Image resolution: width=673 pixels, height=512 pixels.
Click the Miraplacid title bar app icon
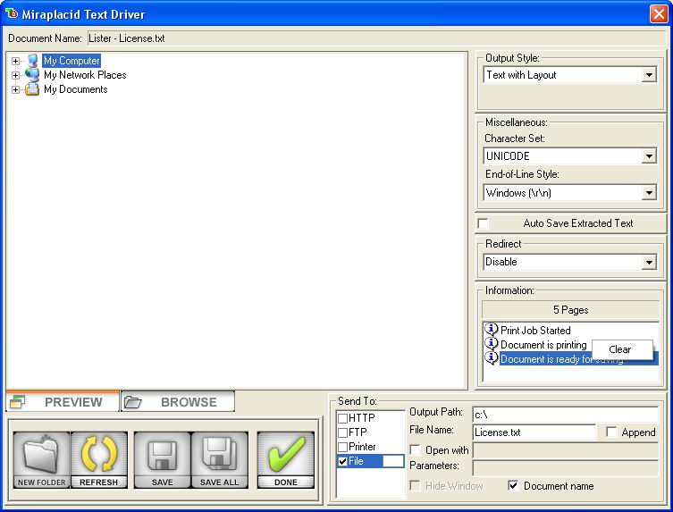(x=12, y=13)
